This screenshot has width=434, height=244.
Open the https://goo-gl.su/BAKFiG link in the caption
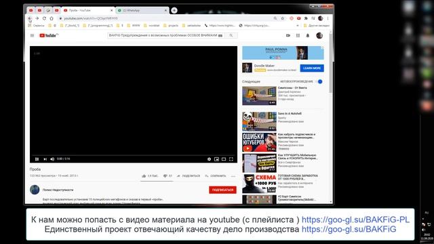pyautogui.click(x=349, y=229)
